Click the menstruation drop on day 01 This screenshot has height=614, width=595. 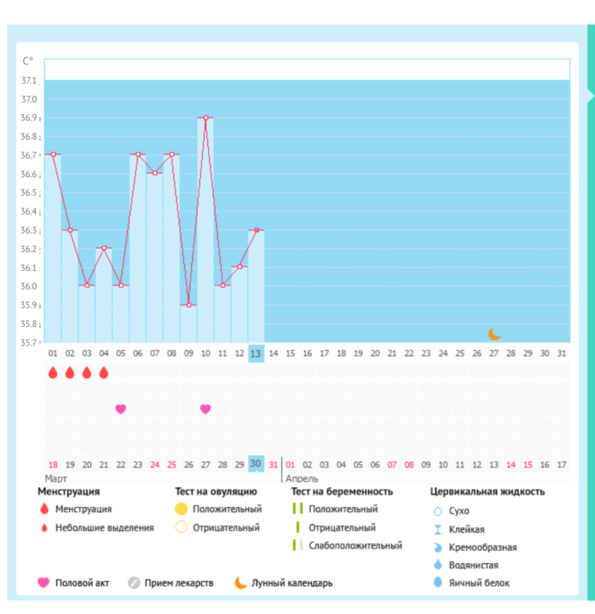click(53, 372)
